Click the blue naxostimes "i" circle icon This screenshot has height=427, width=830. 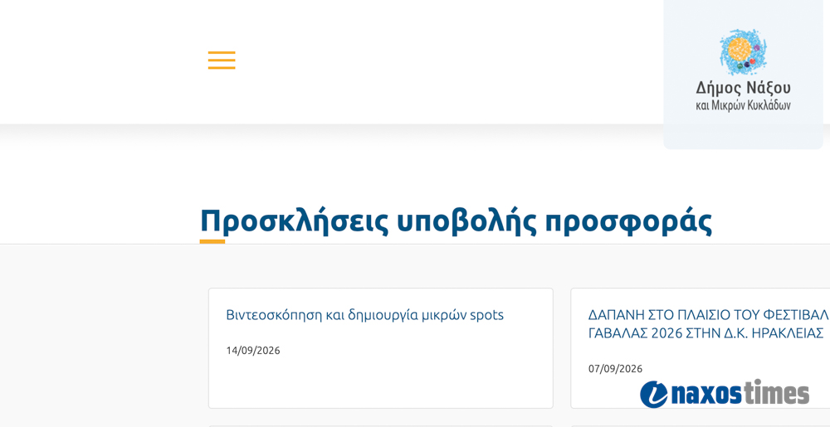pos(654,395)
